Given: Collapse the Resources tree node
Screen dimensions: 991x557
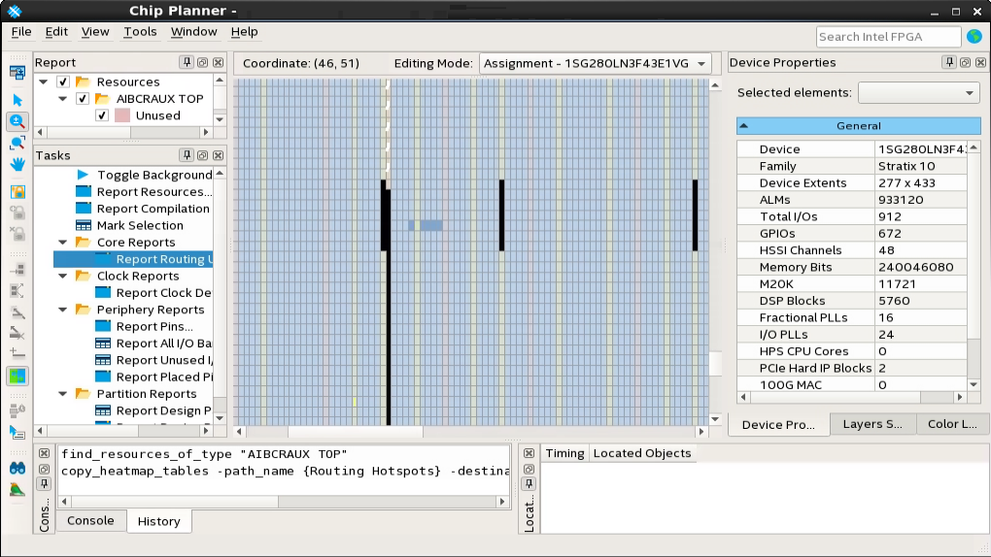Looking at the screenshot, I should point(43,82).
